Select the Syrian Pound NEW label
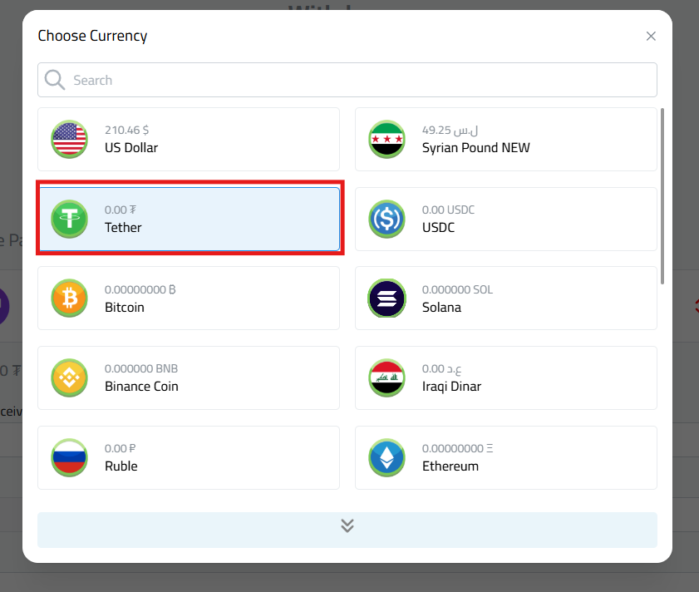The image size is (699, 592). click(475, 148)
